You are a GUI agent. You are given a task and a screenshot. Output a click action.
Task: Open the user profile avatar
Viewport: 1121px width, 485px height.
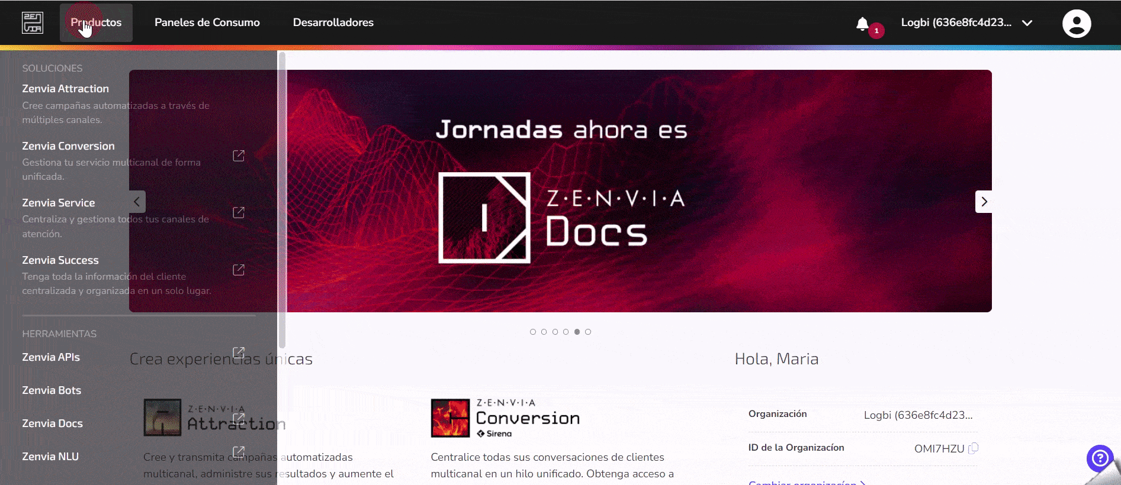click(x=1077, y=24)
